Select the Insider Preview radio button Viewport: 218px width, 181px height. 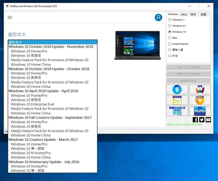[170, 44]
